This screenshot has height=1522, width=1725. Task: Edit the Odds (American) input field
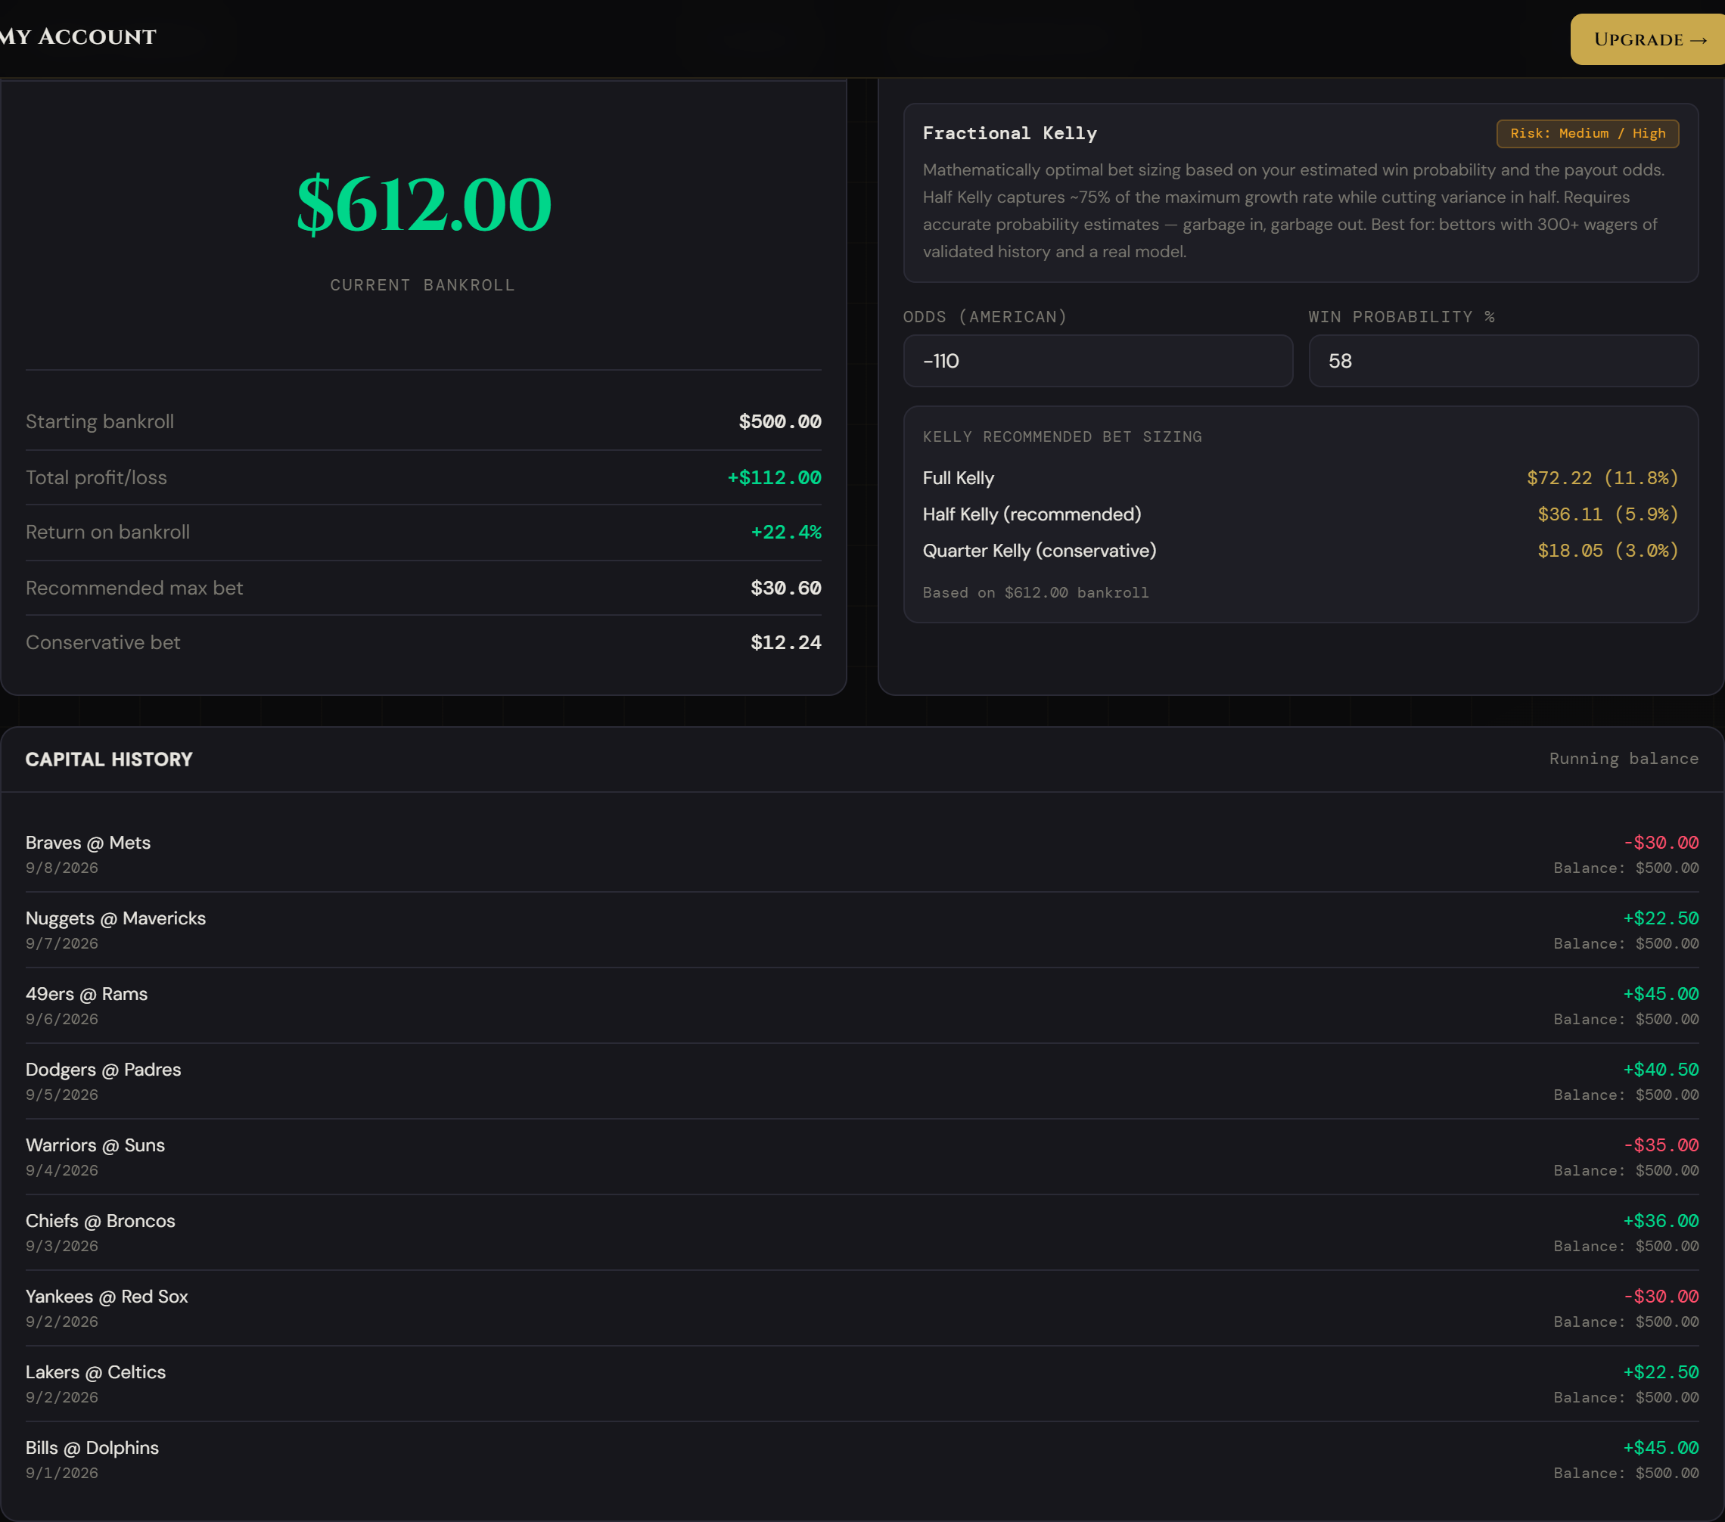coord(1097,361)
